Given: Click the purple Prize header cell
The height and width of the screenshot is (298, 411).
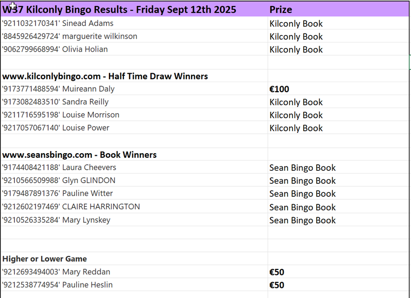Looking at the screenshot, I should pyautogui.click(x=338, y=10).
